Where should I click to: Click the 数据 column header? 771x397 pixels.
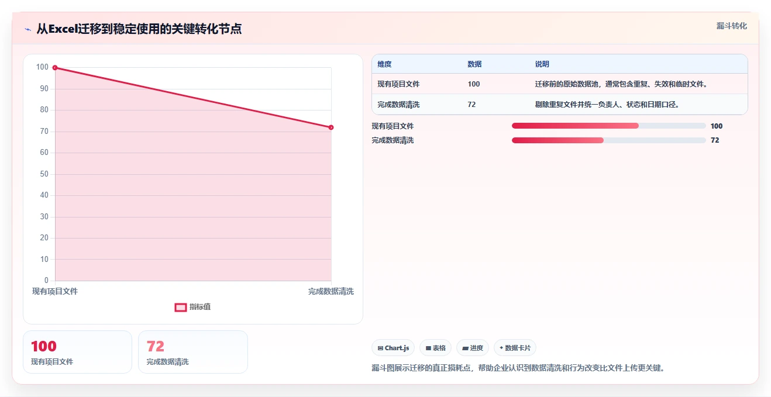(474, 64)
